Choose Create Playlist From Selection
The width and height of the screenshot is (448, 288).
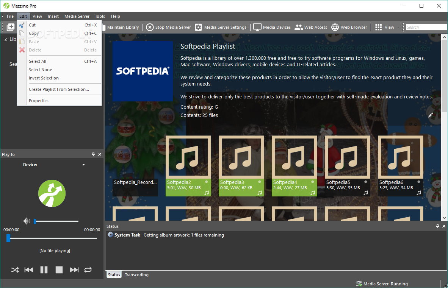click(x=59, y=89)
